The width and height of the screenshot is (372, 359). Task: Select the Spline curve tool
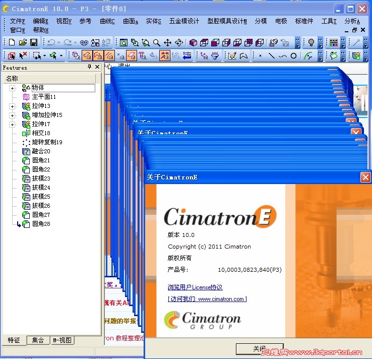pos(283,56)
